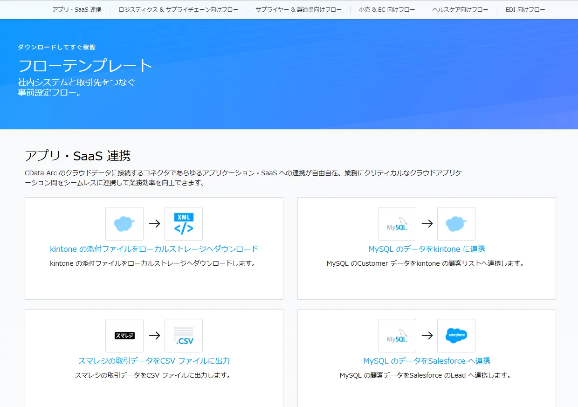The image size is (578, 407).
Task: Open link kintone の添付ファイルをローカルストレージへダウンロード
Action: click(154, 249)
